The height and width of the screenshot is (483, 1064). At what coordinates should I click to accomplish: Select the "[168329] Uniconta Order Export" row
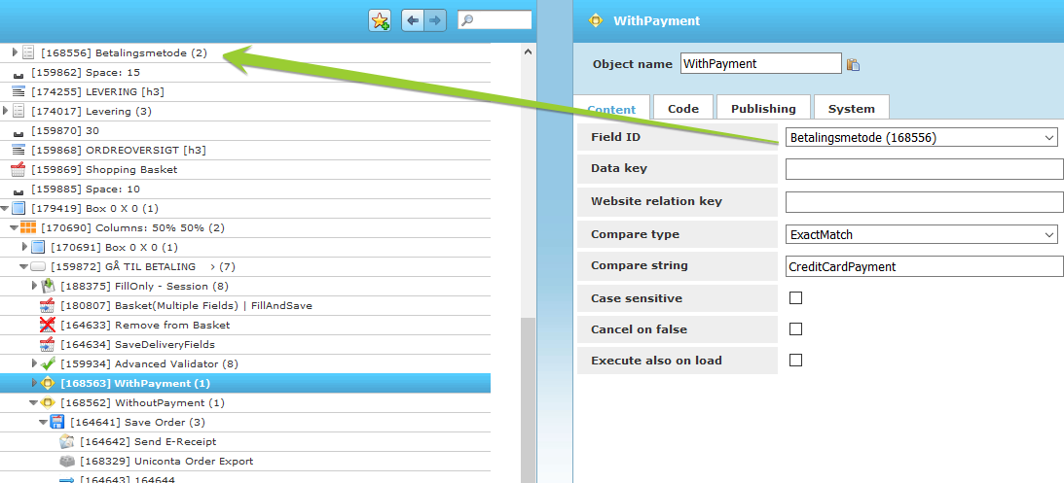pos(245,462)
